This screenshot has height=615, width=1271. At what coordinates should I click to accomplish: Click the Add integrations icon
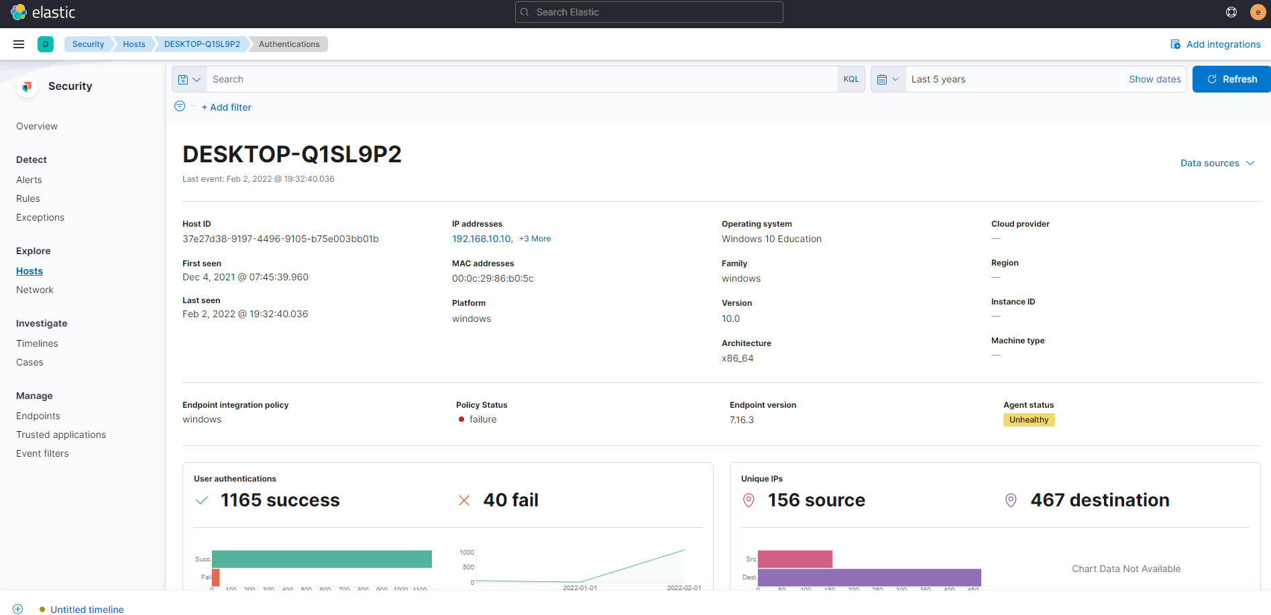(x=1175, y=44)
